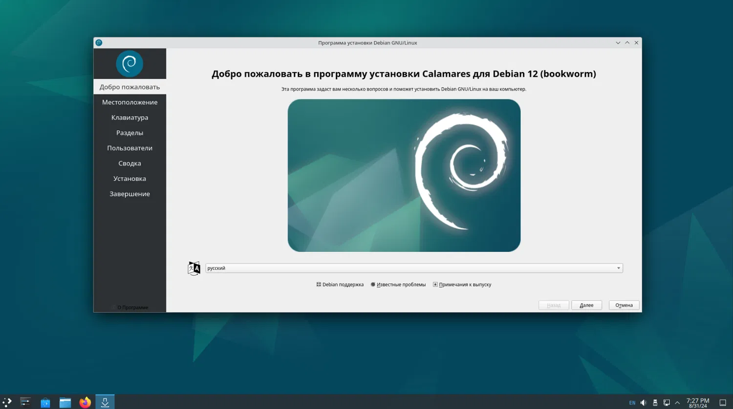The image size is (733, 409).
Task: Click the EN keyboard layout indicator
Action: [632, 403]
